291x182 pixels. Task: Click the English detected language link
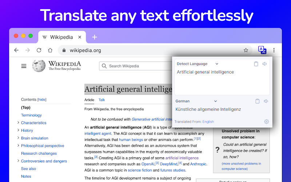click(x=208, y=122)
